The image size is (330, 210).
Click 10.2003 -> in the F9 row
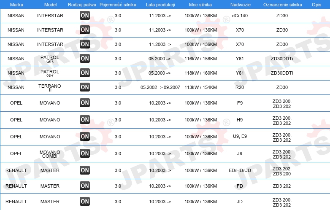(160, 103)
